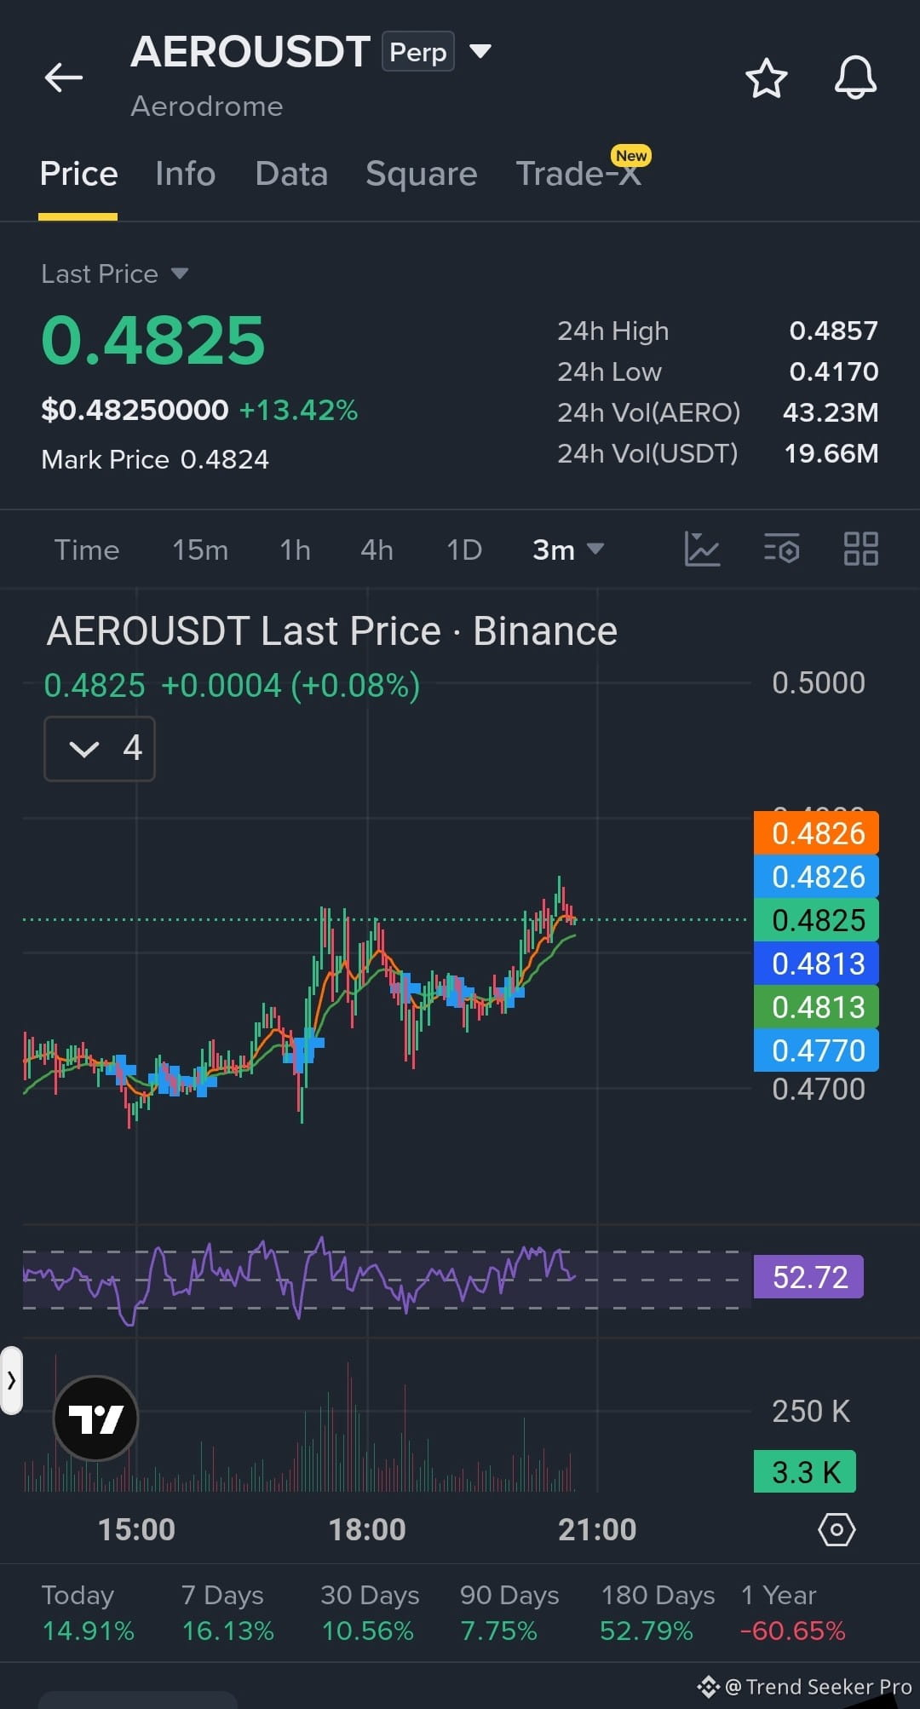This screenshot has height=1709, width=920.
Task: Tap the light blue 0.4770 price label
Action: [x=816, y=1050]
